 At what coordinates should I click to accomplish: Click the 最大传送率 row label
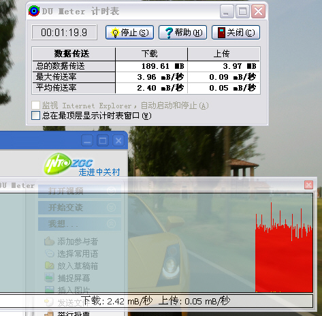(x=74, y=77)
